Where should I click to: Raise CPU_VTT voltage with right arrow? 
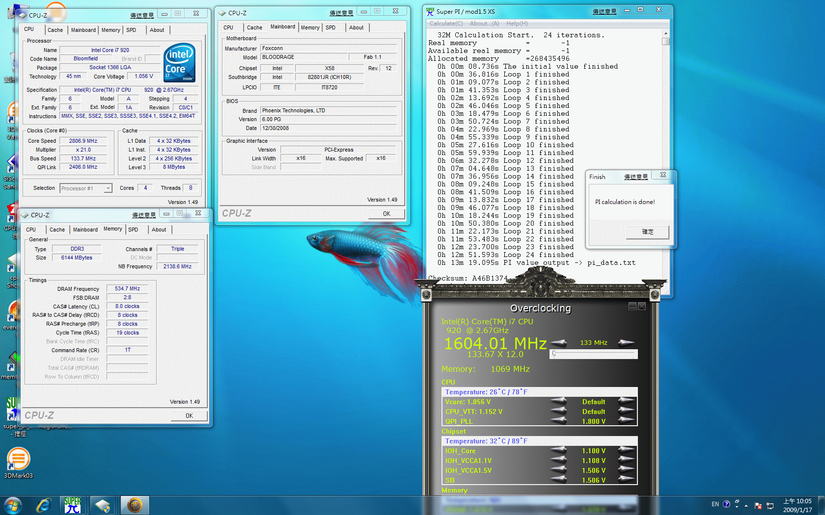(626, 411)
